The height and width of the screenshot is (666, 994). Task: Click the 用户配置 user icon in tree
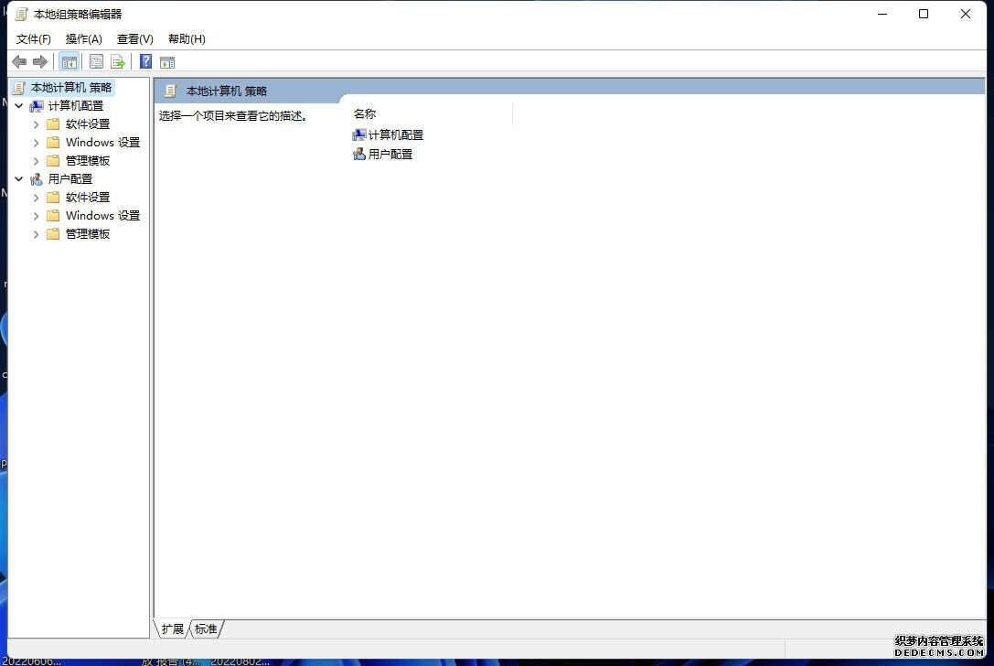pyautogui.click(x=37, y=179)
